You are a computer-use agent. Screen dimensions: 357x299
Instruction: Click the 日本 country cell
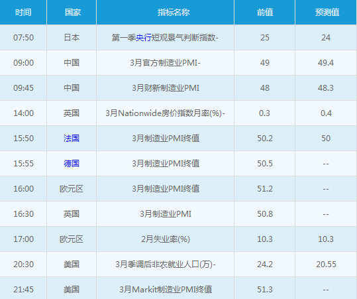[72, 38]
